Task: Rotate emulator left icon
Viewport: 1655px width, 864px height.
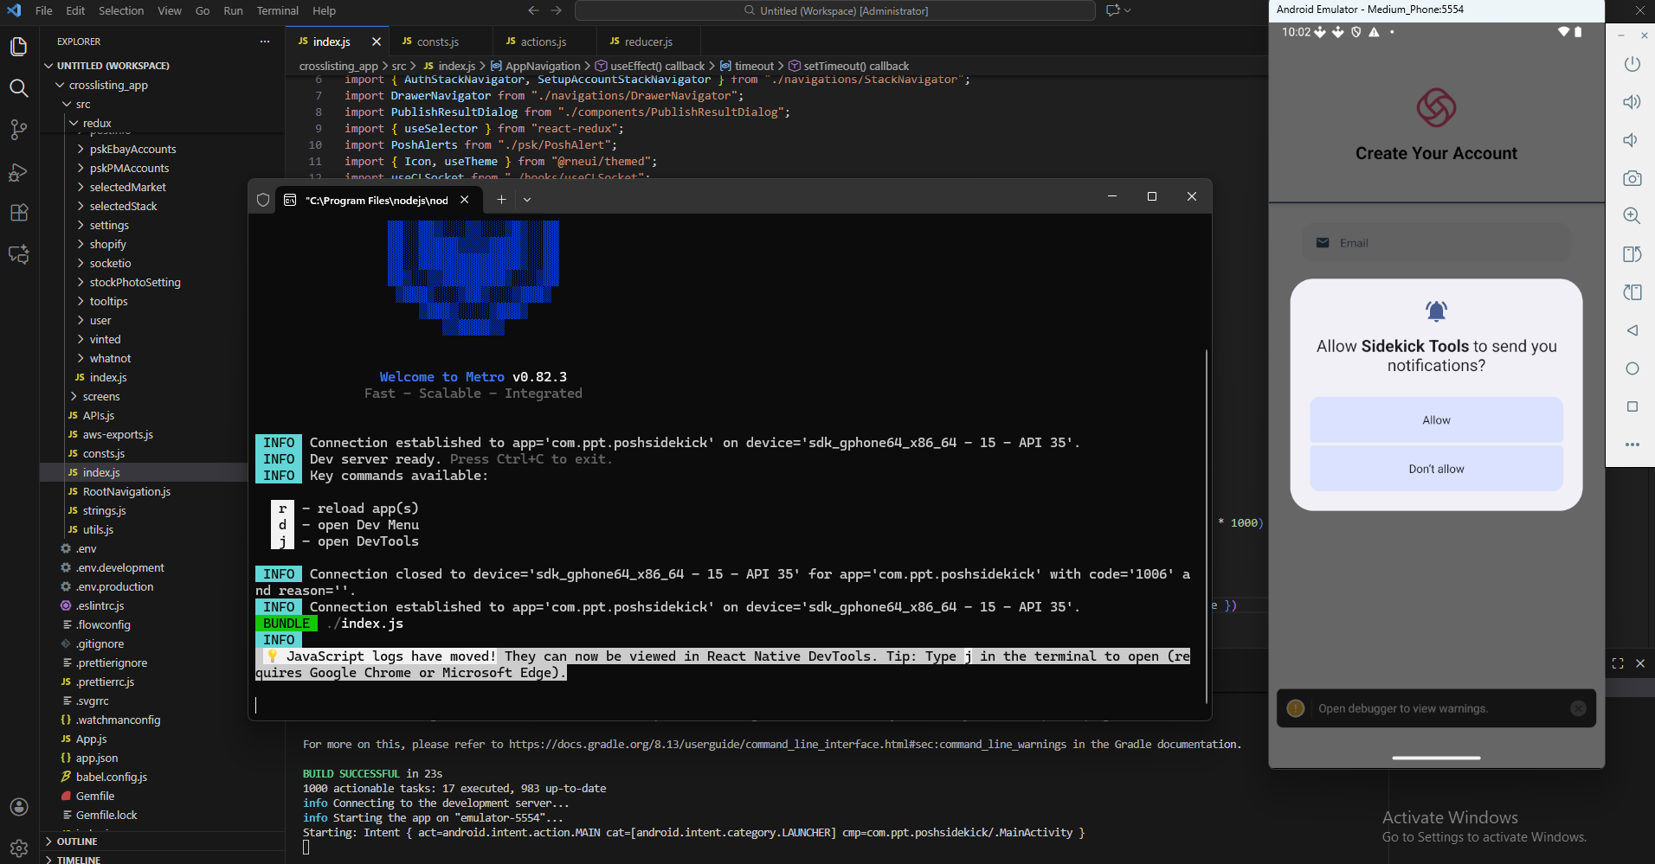Action: click(1632, 254)
